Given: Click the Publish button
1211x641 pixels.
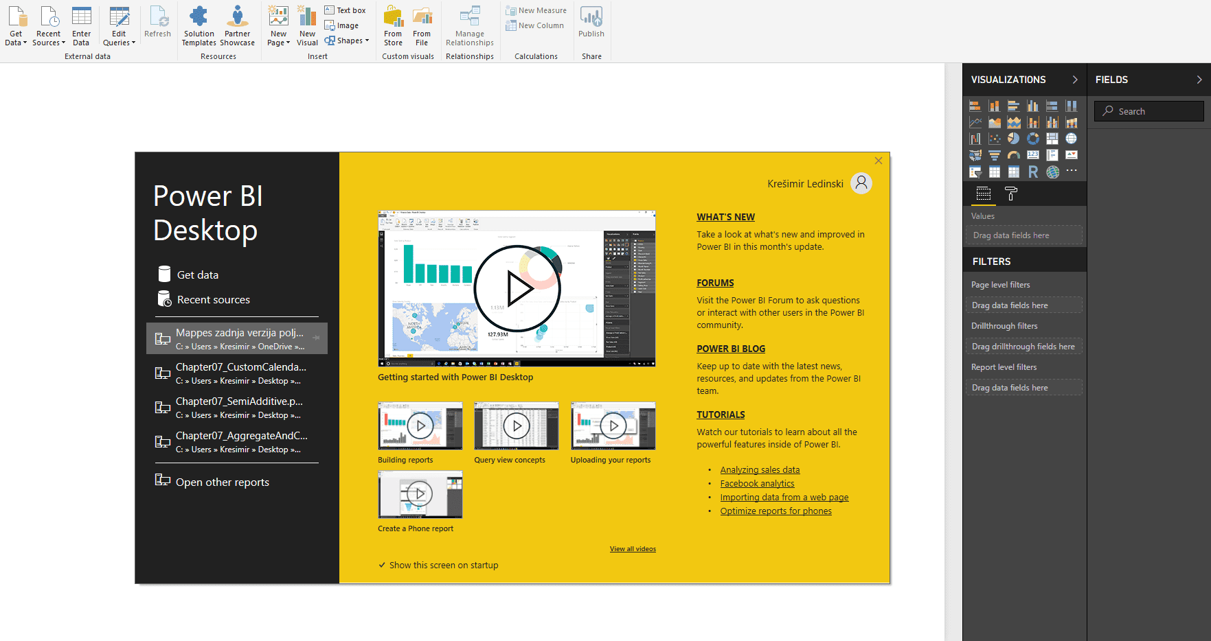Looking at the screenshot, I should pyautogui.click(x=591, y=22).
